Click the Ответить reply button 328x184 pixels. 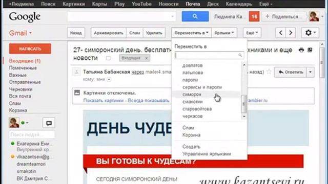[x=291, y=72]
